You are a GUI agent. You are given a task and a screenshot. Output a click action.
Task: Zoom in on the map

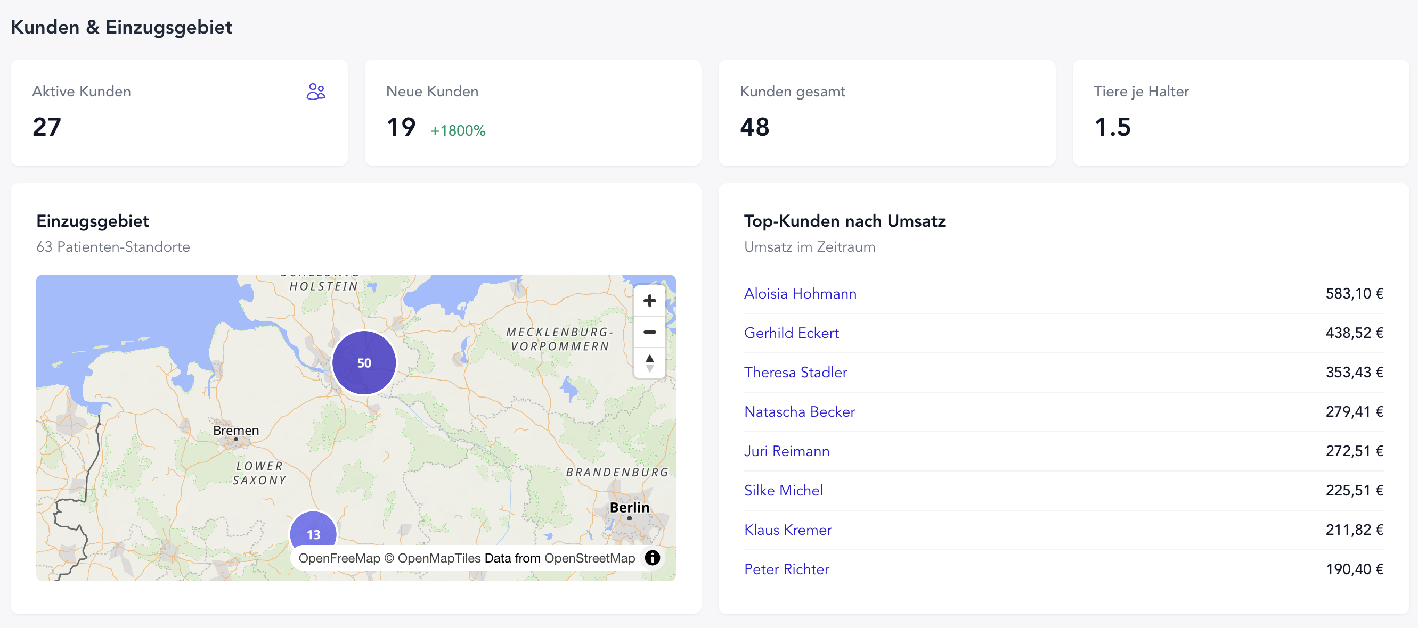click(649, 301)
